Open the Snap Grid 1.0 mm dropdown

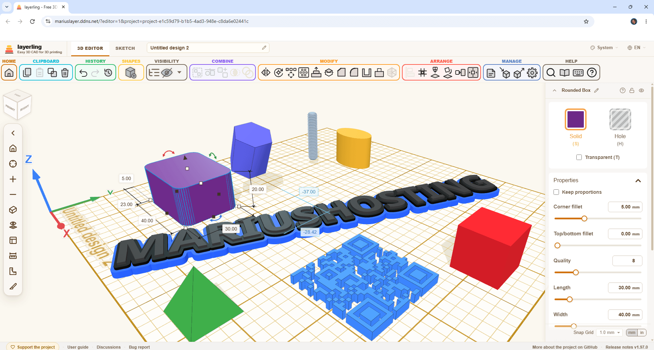coord(610,332)
